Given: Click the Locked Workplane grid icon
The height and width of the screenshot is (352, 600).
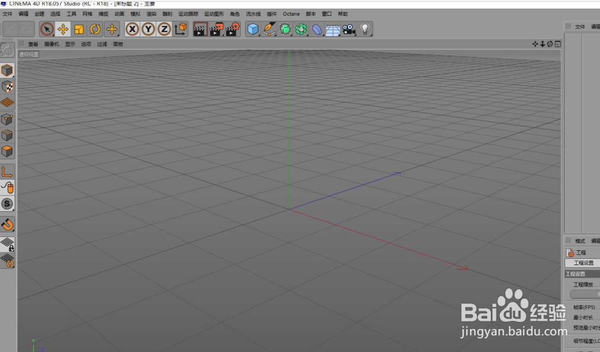Looking at the screenshot, I should click(x=7, y=245).
